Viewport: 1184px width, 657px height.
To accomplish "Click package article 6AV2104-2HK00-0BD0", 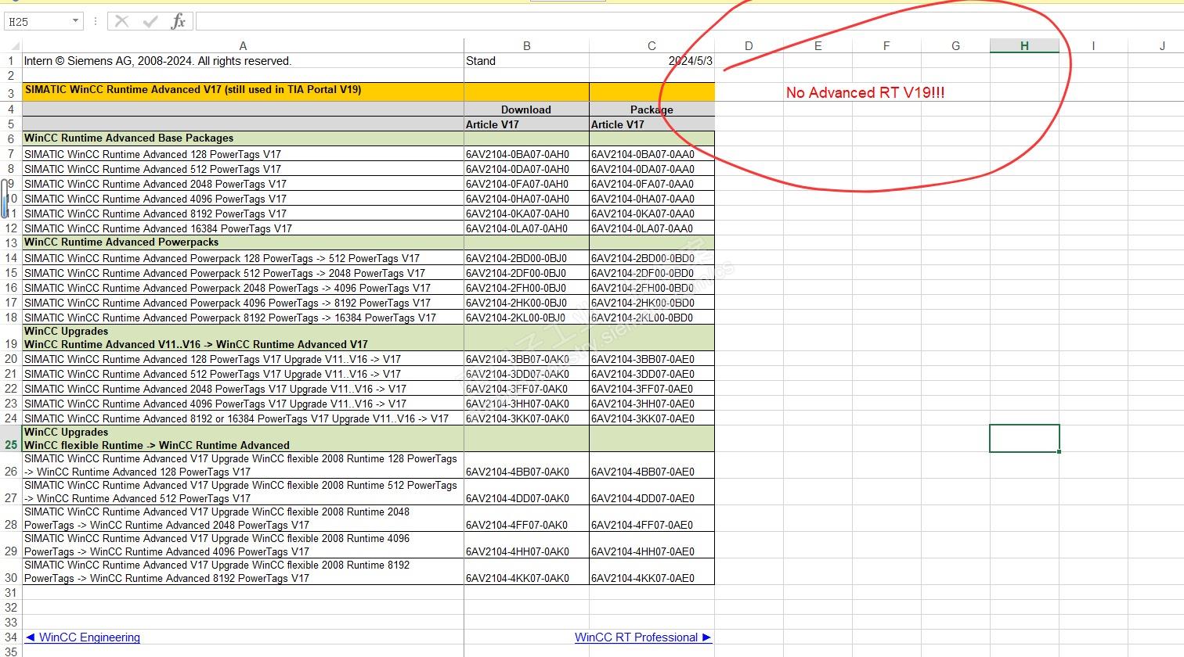I will (x=652, y=303).
